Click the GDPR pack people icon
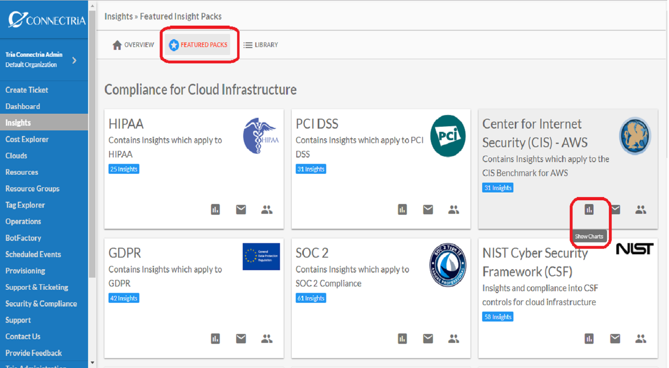The image size is (669, 368). (x=266, y=339)
